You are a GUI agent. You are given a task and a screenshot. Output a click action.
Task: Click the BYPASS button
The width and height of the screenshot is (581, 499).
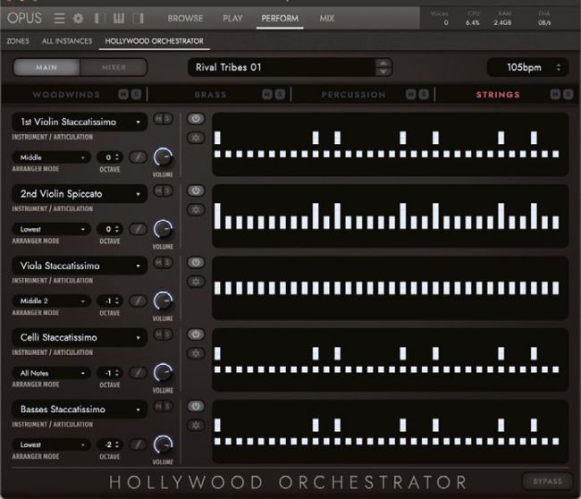coord(548,481)
